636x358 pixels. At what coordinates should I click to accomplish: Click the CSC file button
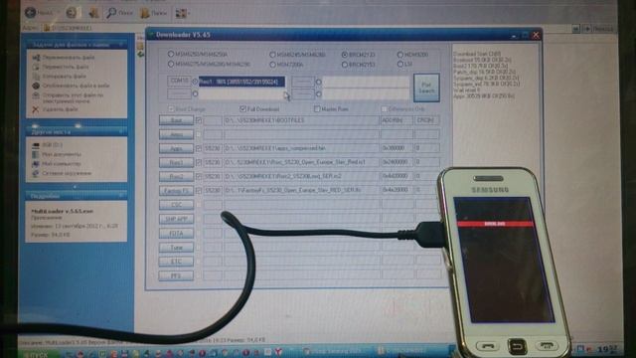(x=176, y=205)
